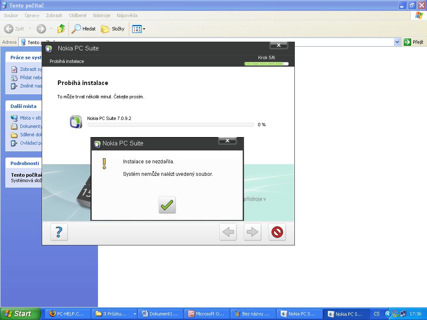
Task: Click the network connection tray icon
Action: point(403,314)
